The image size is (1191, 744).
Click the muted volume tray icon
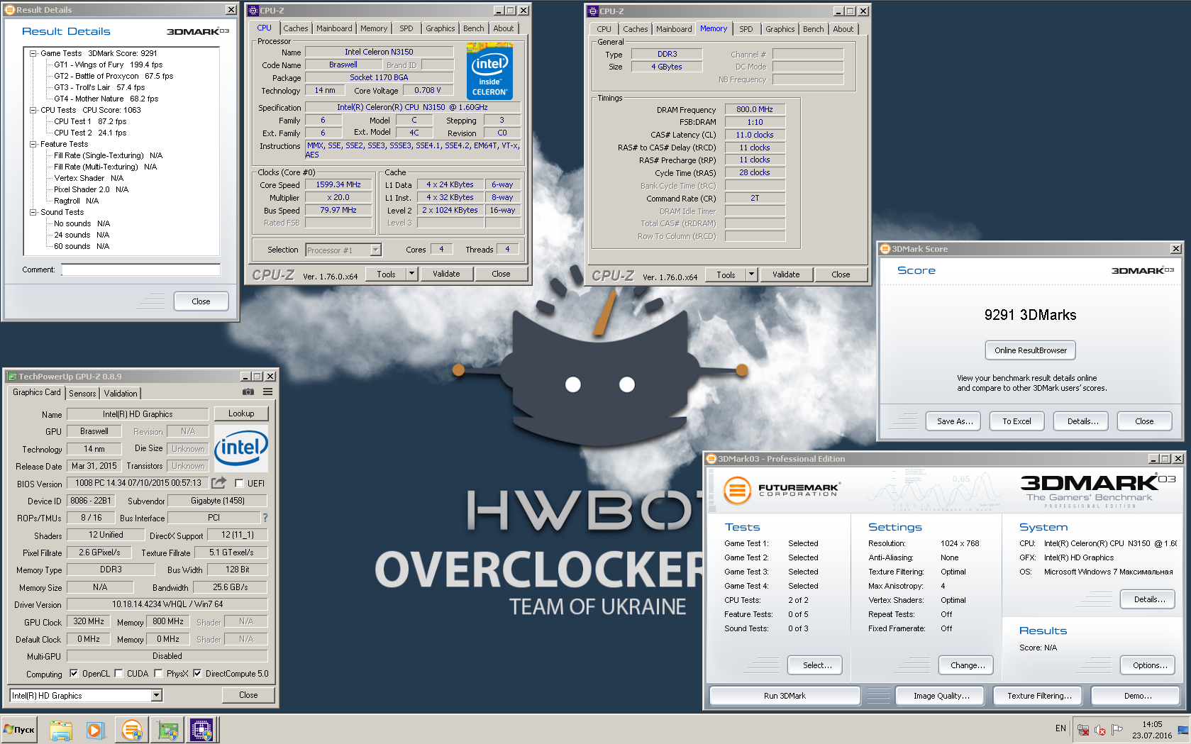[x=1100, y=729]
